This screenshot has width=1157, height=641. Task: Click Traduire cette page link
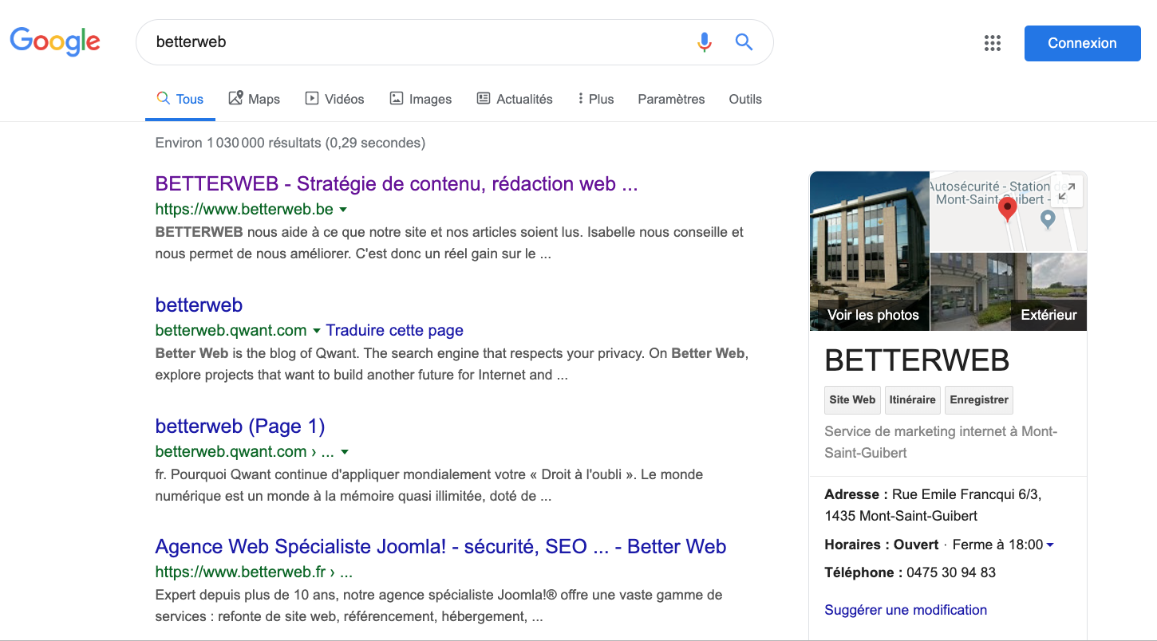click(394, 330)
